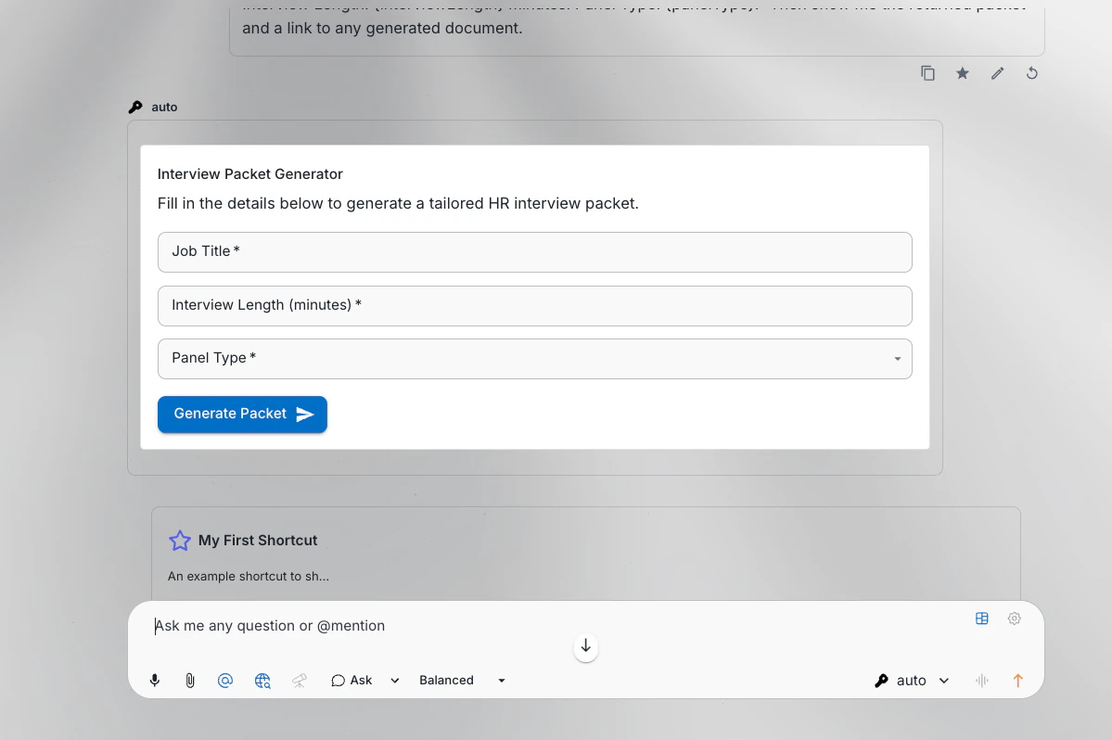This screenshot has height=740, width=1112.
Task: Edit the message with the pencil icon
Action: [x=997, y=73]
